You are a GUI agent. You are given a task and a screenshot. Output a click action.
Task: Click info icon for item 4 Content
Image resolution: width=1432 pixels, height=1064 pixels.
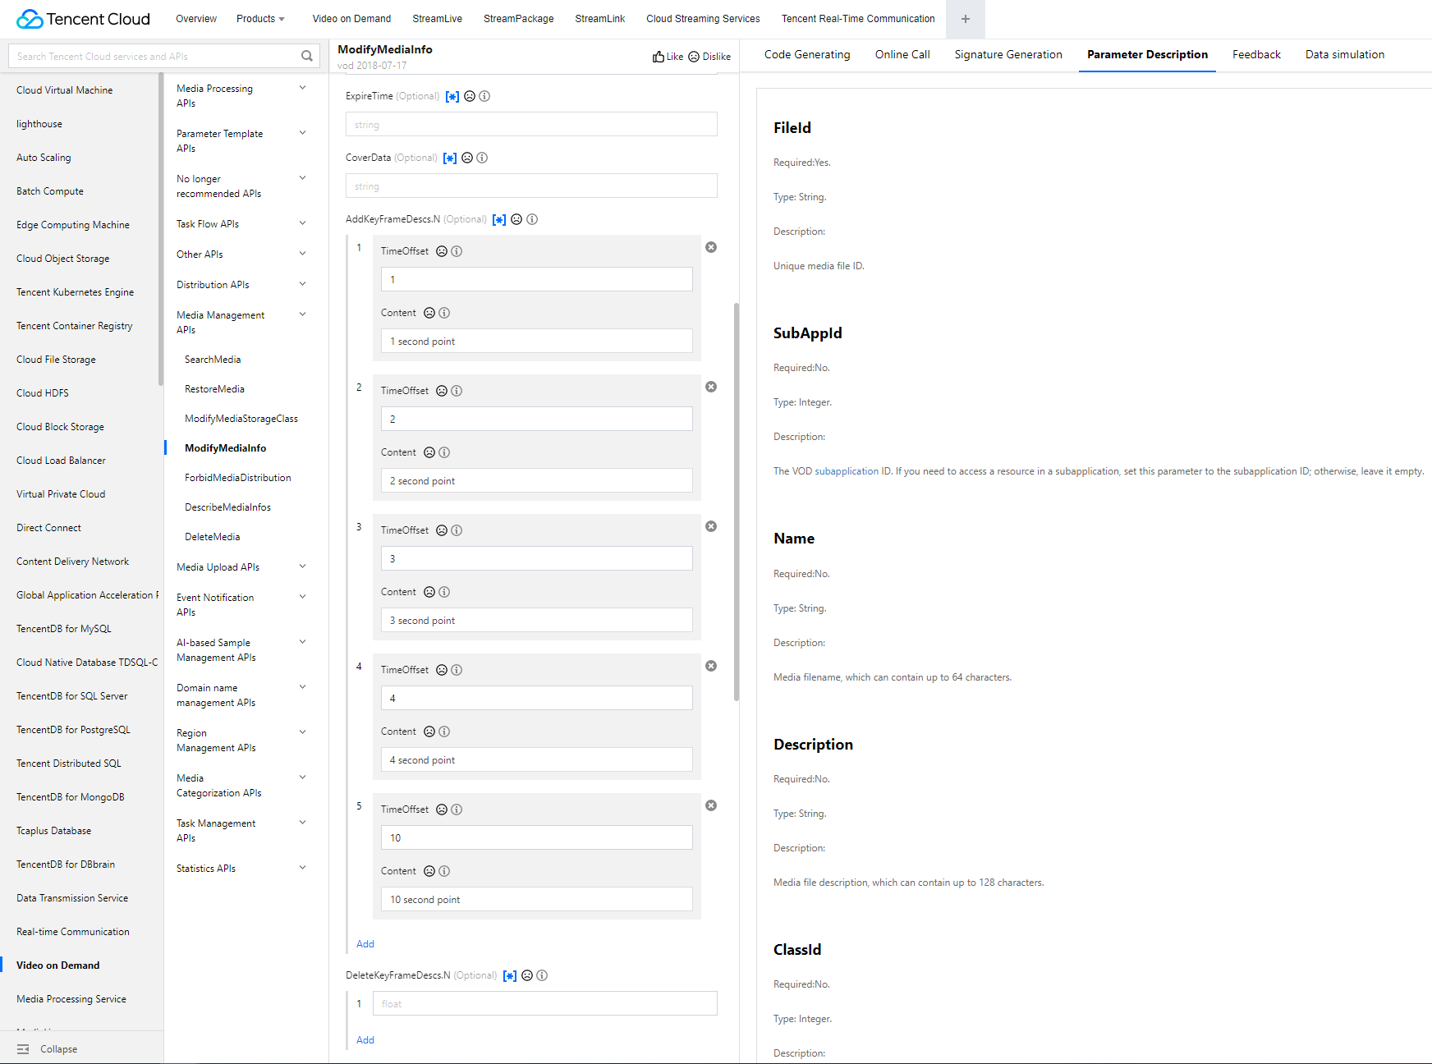tap(444, 731)
